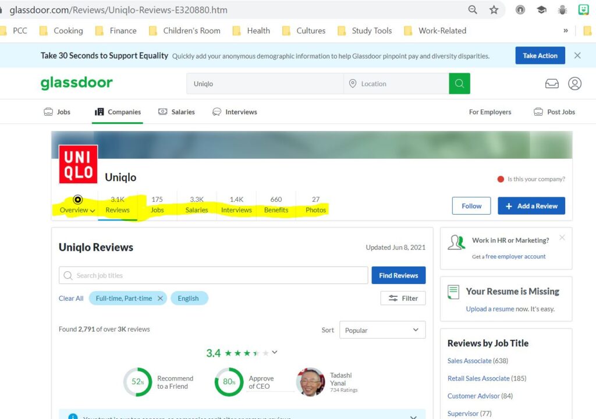Select the 1.4K Interviews tab

point(236,205)
